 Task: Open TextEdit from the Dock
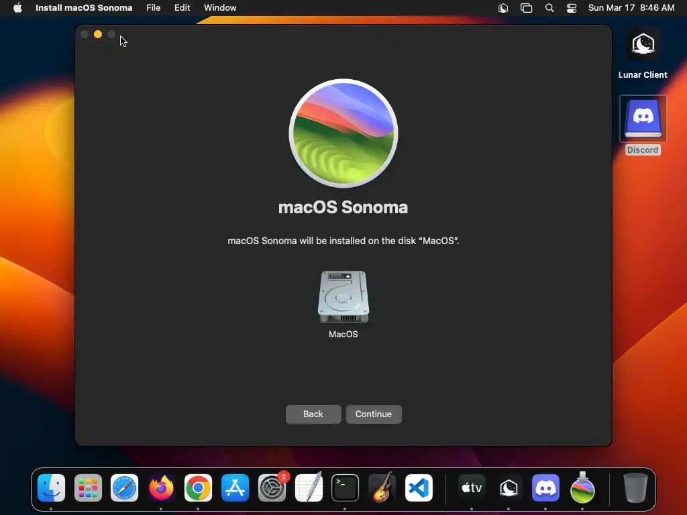coord(309,488)
